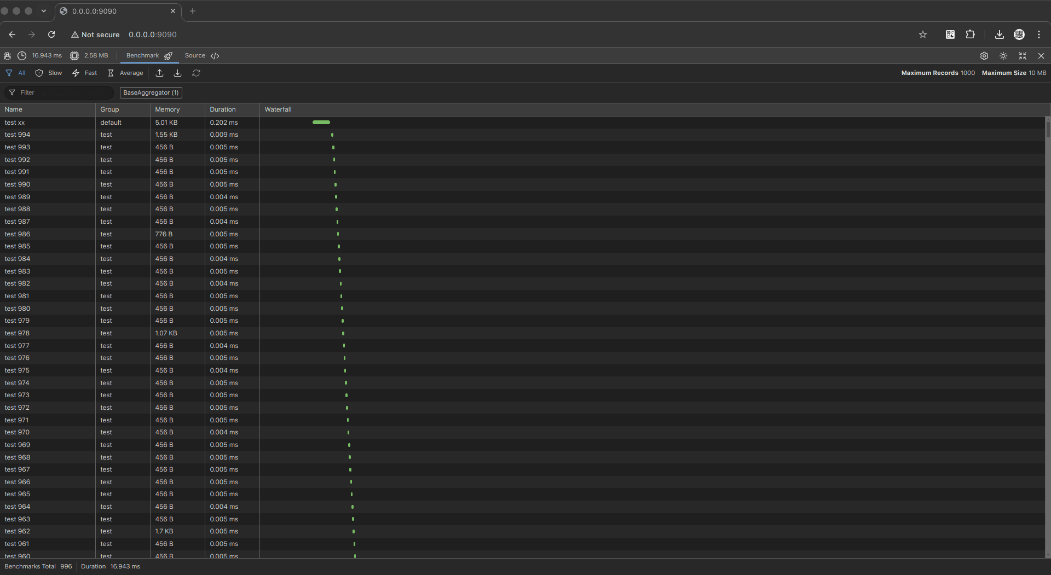1051x575 pixels.
Task: Switch to the Benchmark tab
Action: (x=149, y=56)
